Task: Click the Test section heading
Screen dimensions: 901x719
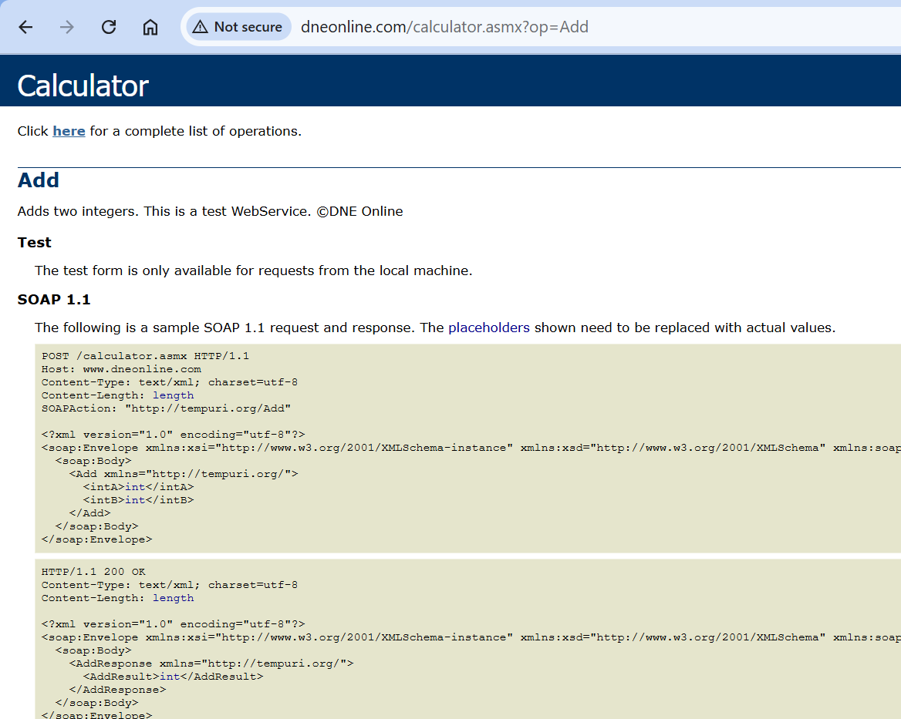Action: click(x=35, y=243)
